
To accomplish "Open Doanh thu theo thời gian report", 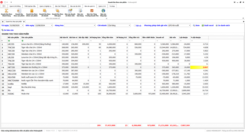I will coord(57,12).
